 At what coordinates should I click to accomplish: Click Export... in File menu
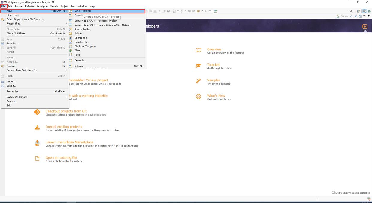35,86
